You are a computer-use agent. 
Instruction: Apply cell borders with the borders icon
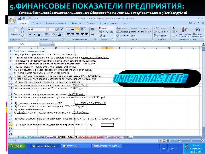tap(46, 35)
